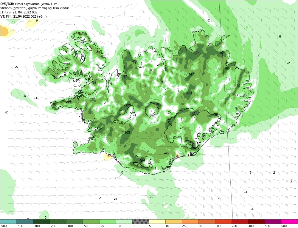Viewport: 298px width, 228px height.
Task: Click the 'VT: Fim. 21.04.2022 06Z (+6 h)' line
Action: (x=23, y=16)
